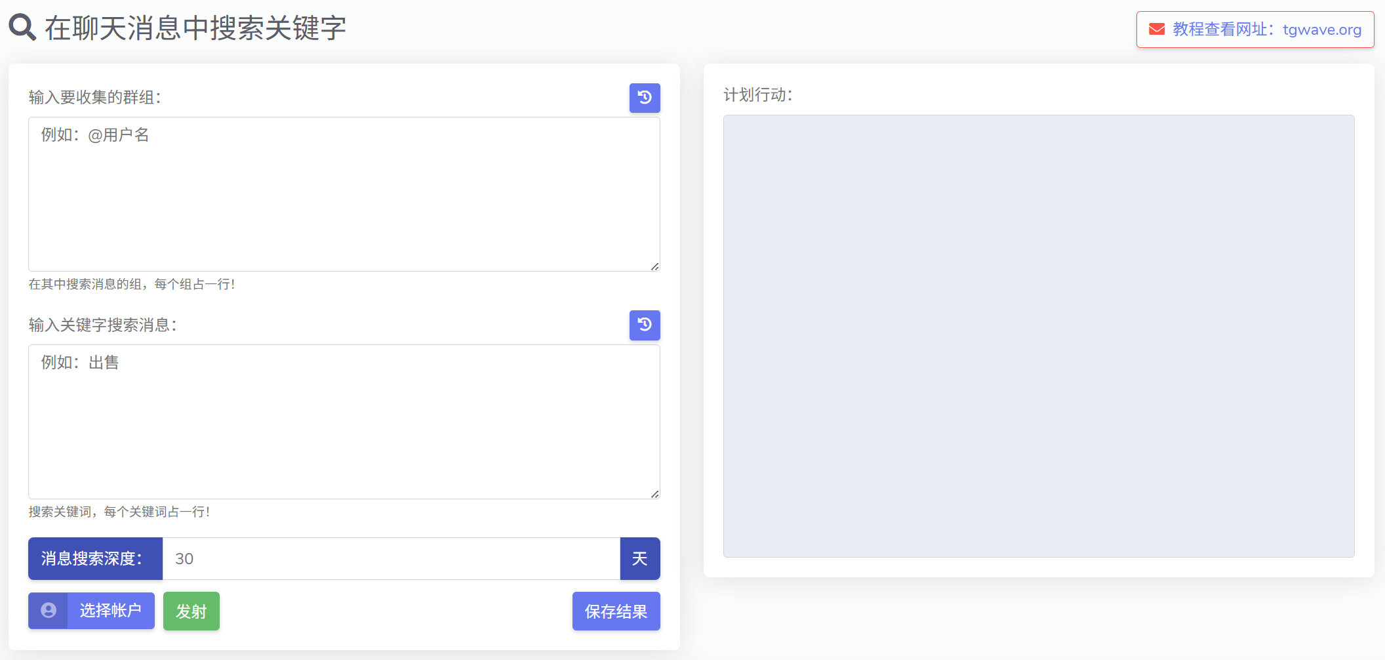Click the 在聊天消息中搜索关键字 page heading

click(x=195, y=28)
